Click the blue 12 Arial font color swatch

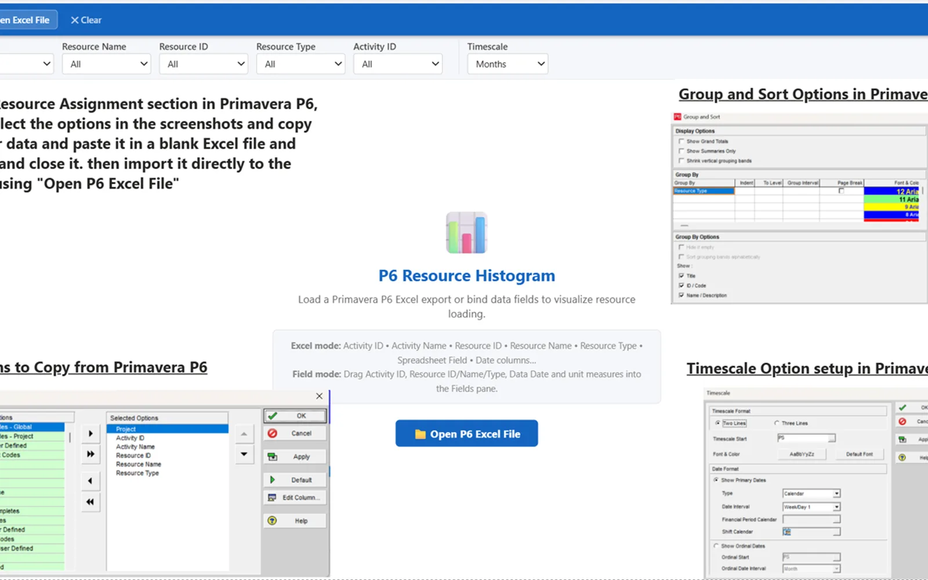[892, 191]
